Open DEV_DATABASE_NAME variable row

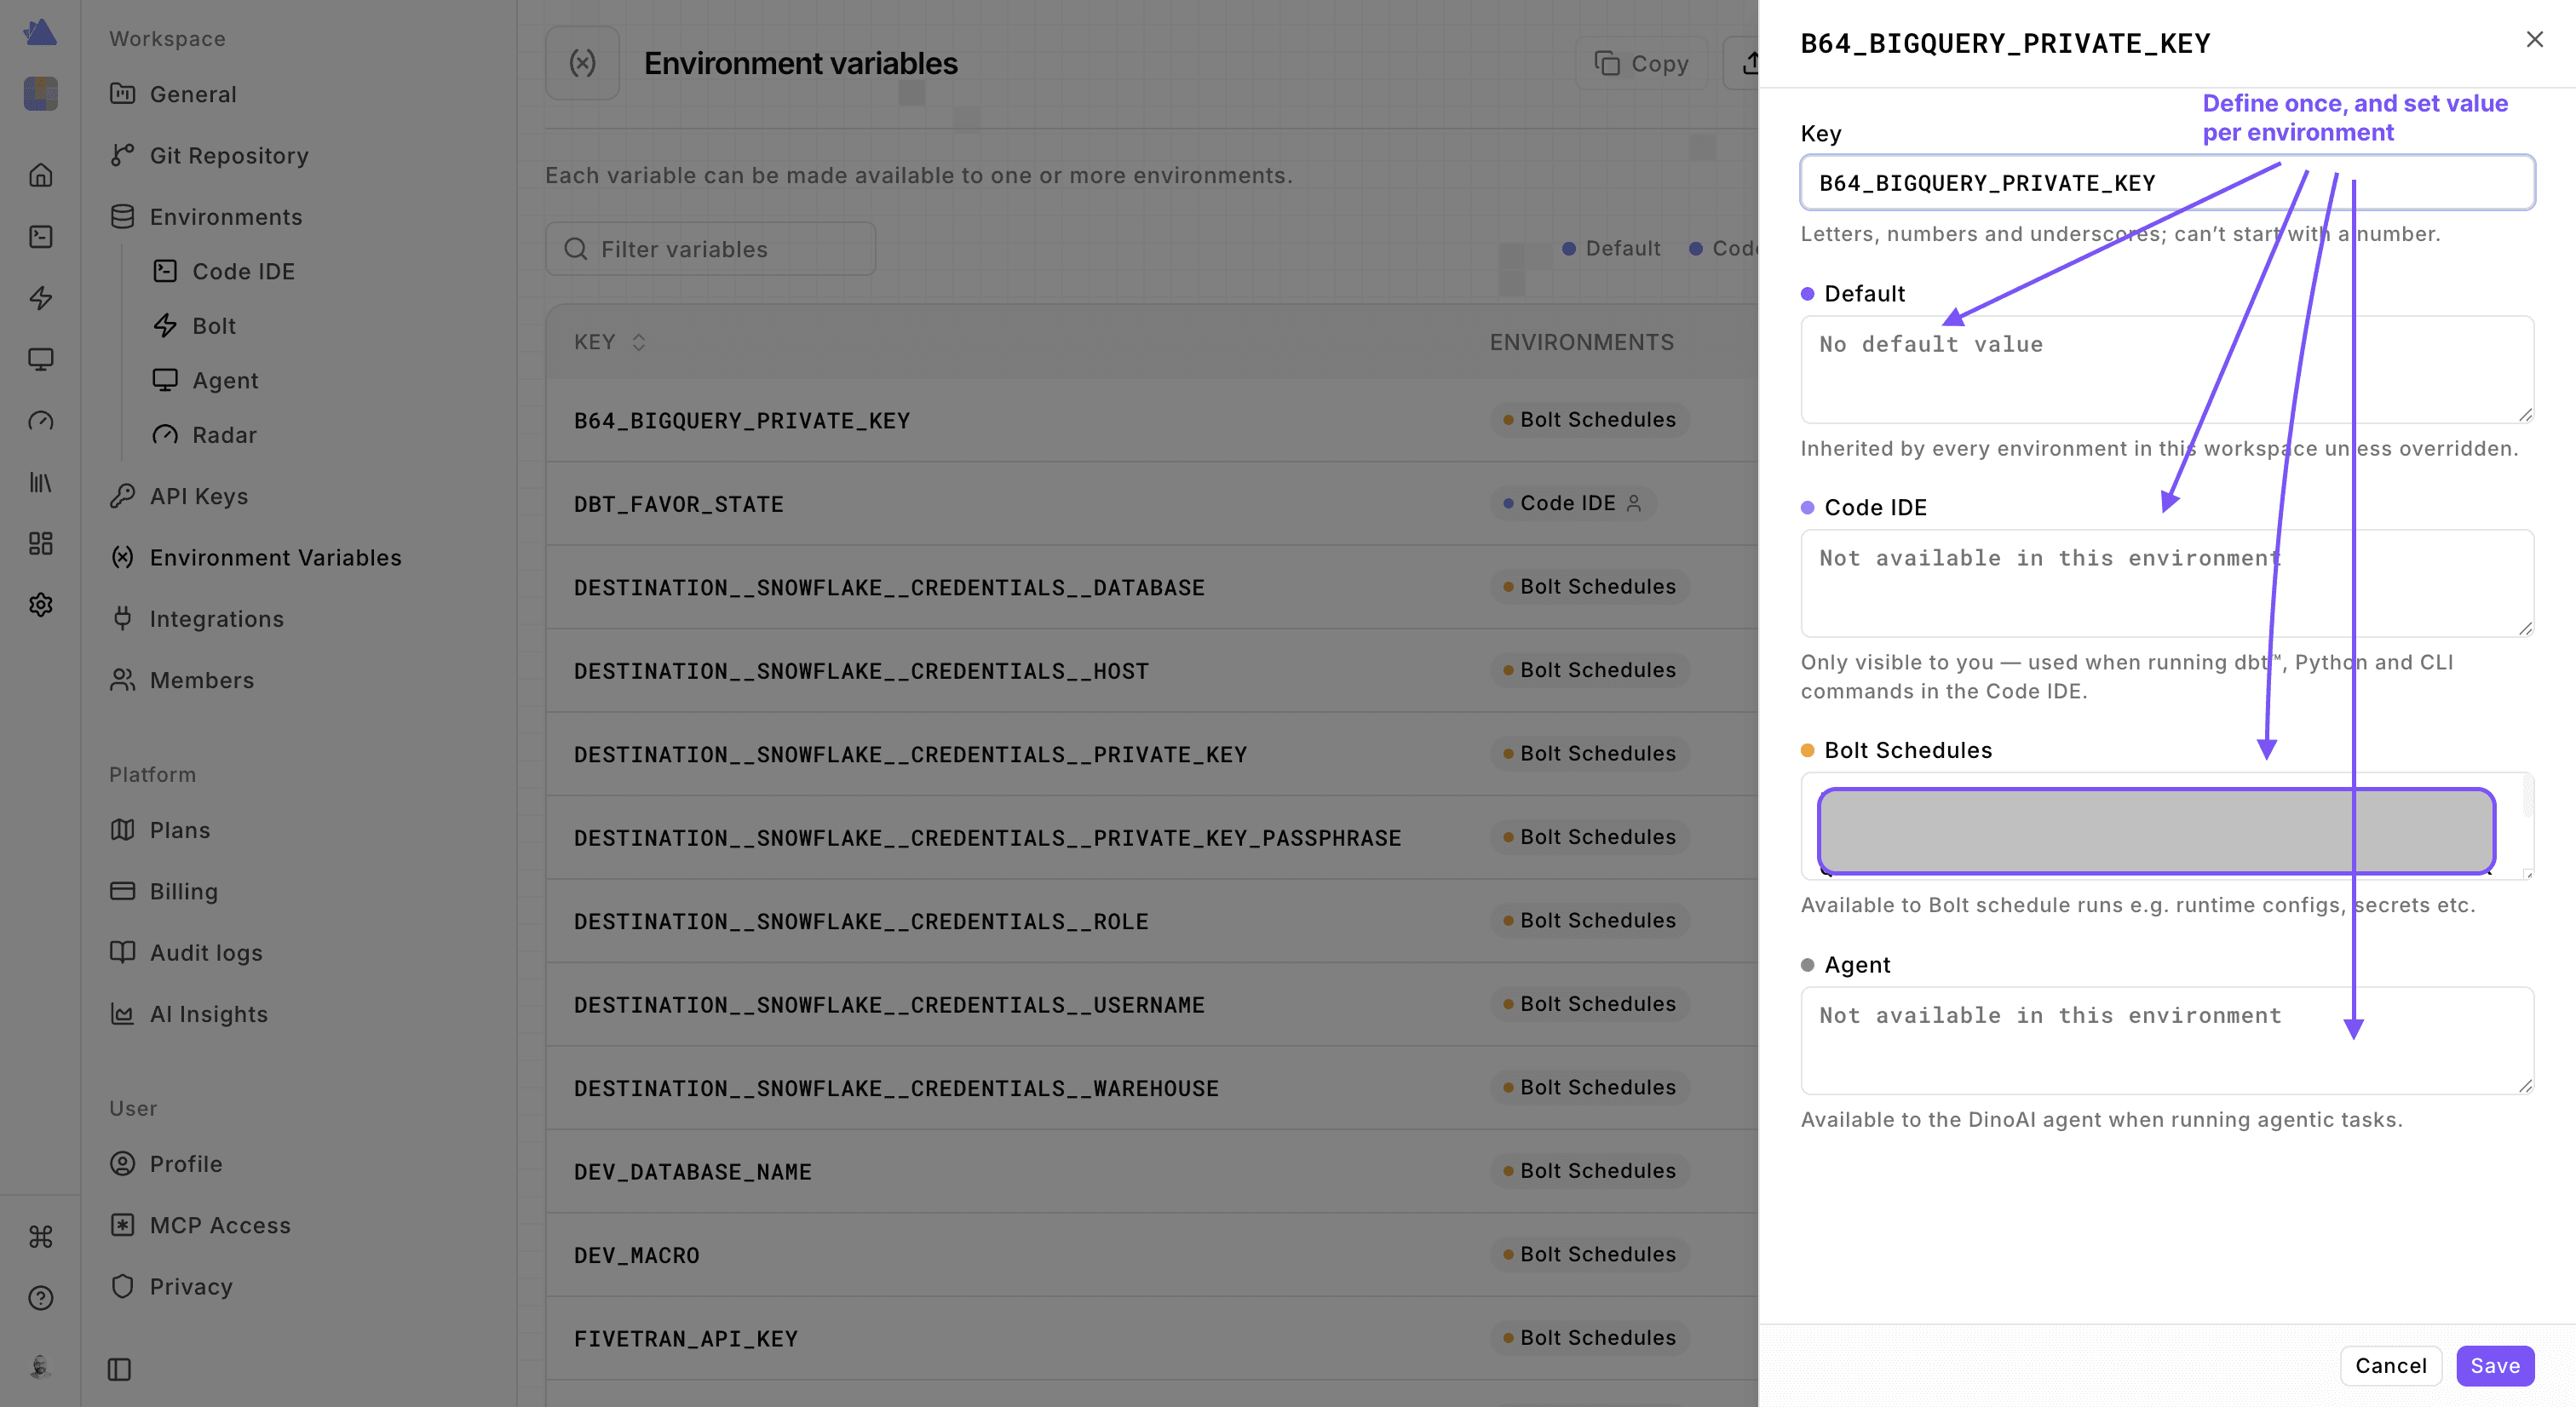click(1151, 1172)
